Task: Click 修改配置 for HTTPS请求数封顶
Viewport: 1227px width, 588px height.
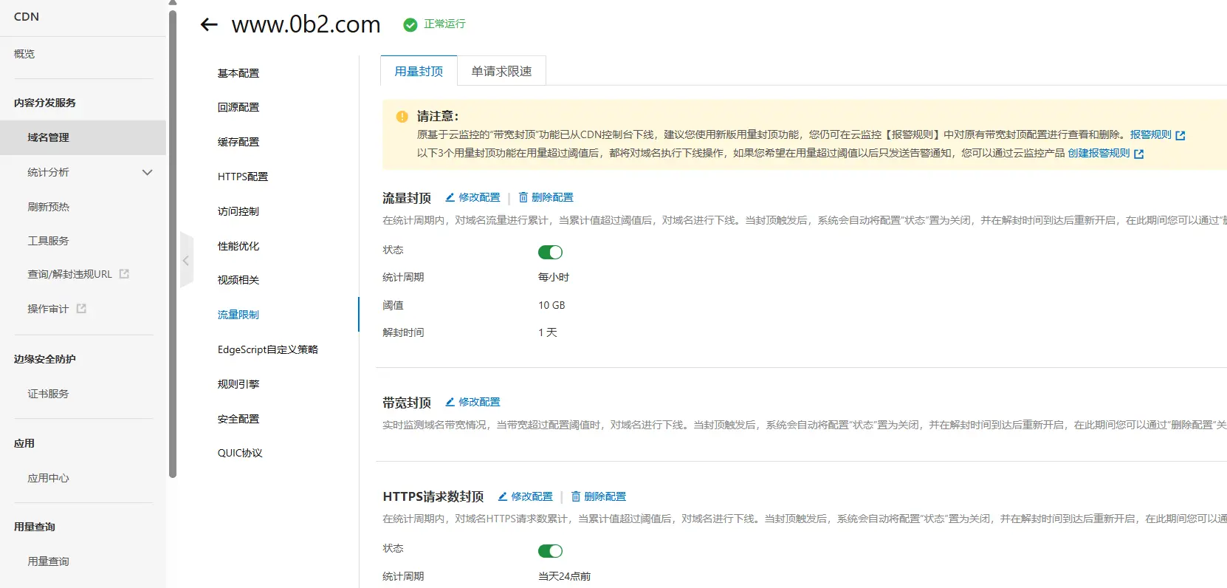Action: point(525,496)
